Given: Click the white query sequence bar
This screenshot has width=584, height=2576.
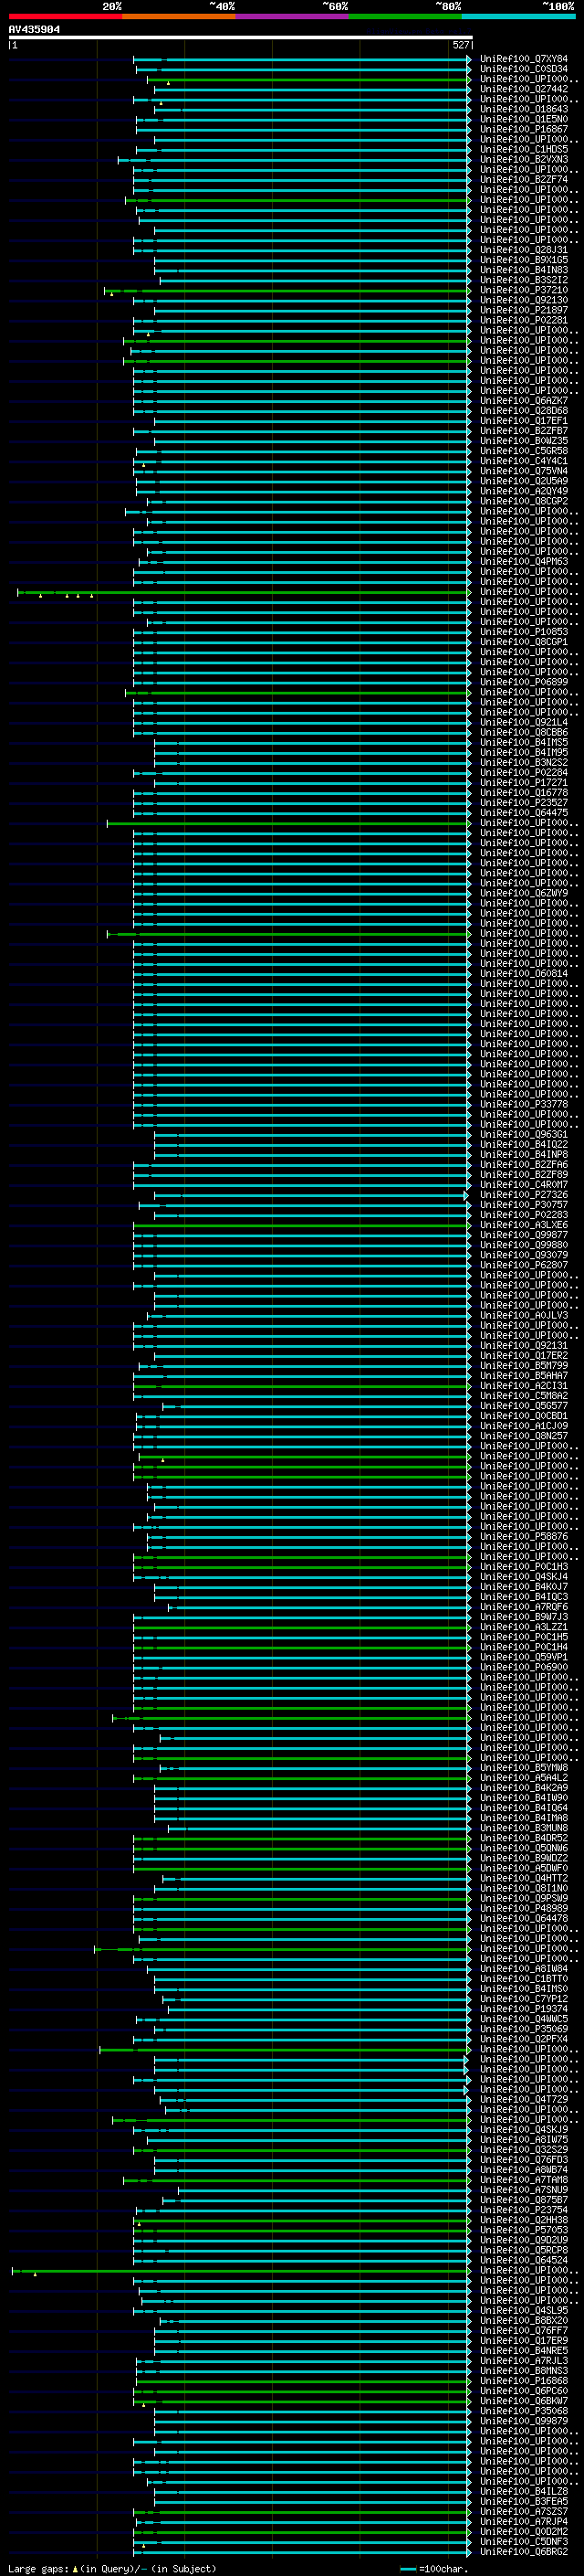Looking at the screenshot, I should pos(241,37).
